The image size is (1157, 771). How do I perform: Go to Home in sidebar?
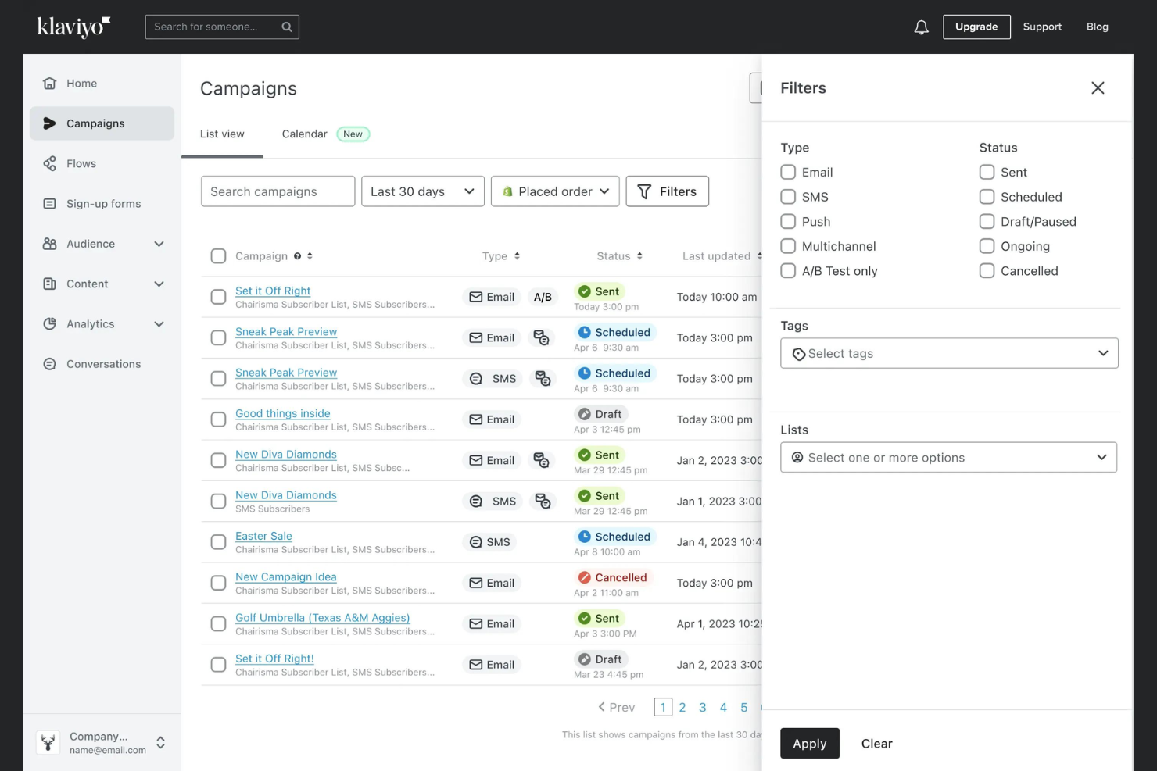102,84
